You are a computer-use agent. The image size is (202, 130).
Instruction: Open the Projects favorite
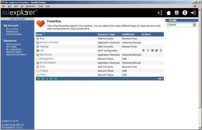(x=44, y=71)
